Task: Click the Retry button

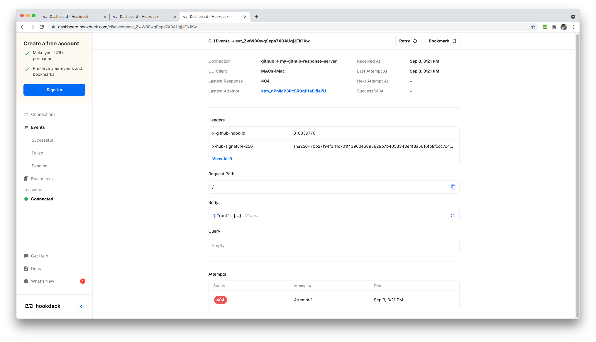Action: 408,41
